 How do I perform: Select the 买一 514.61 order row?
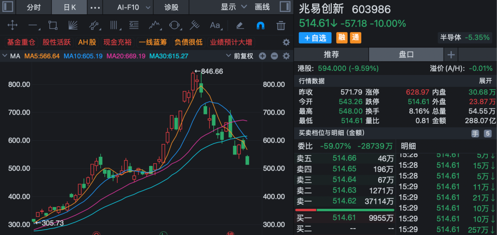coord(345,218)
